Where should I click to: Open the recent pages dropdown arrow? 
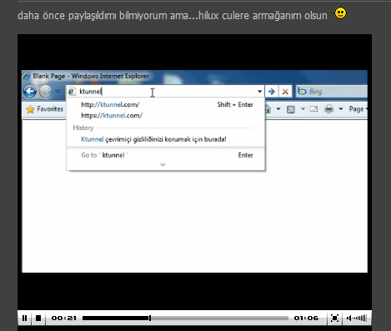[58, 91]
